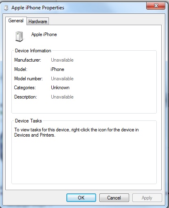Cancel the Apple iPhone Properties dialog

[114, 198]
